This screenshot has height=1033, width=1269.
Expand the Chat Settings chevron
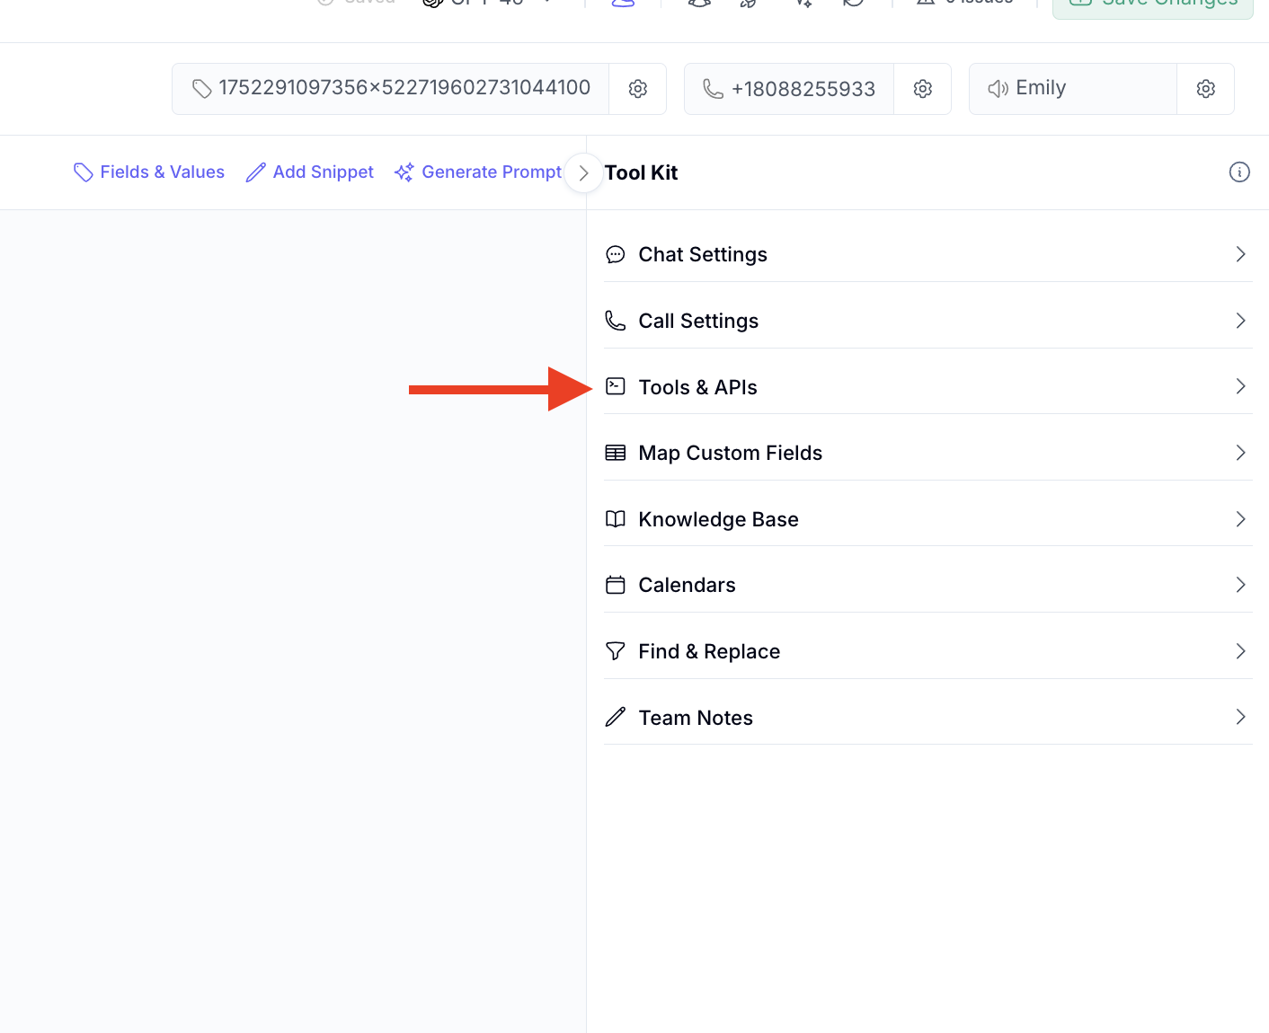pos(1240,254)
